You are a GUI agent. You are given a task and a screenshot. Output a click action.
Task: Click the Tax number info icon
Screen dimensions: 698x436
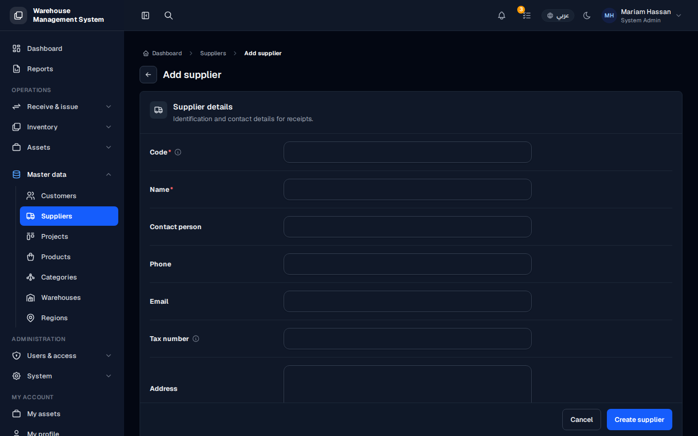(196, 339)
